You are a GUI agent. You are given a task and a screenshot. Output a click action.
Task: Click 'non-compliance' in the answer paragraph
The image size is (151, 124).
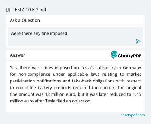pos(34,75)
